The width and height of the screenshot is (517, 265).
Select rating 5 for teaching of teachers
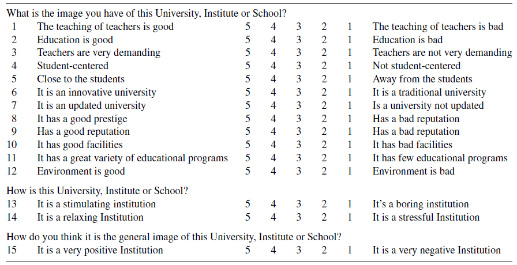[x=248, y=26]
